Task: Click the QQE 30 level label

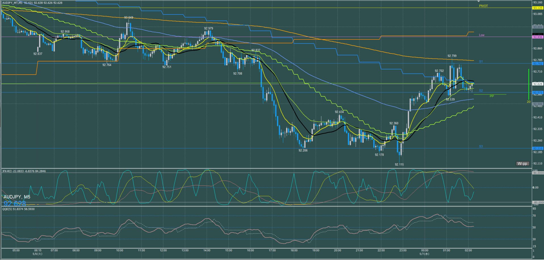Action: pos(534,239)
